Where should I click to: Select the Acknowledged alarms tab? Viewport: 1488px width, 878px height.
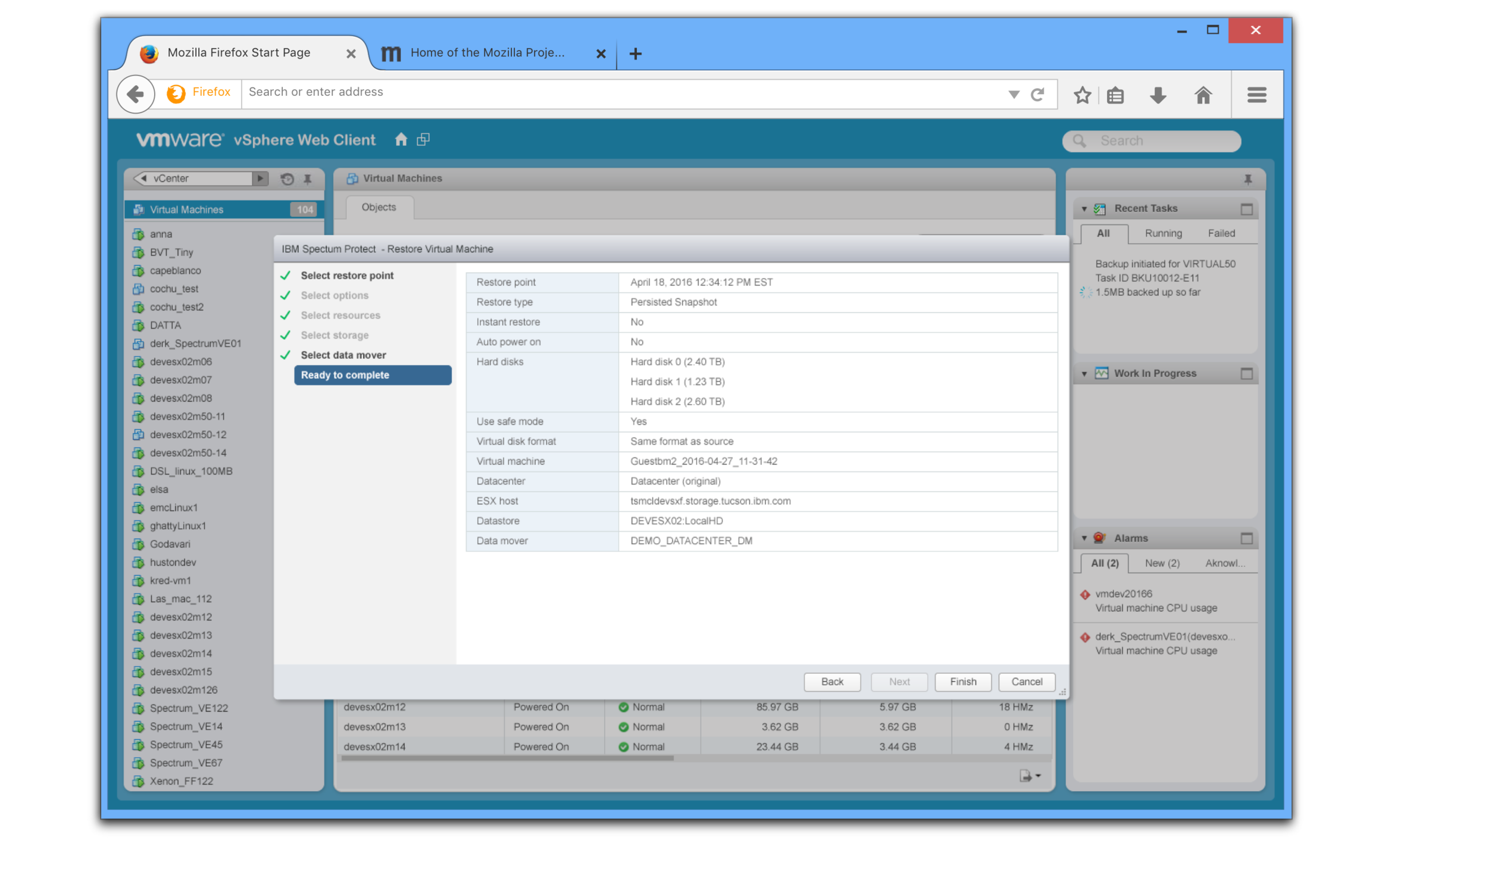point(1225,563)
